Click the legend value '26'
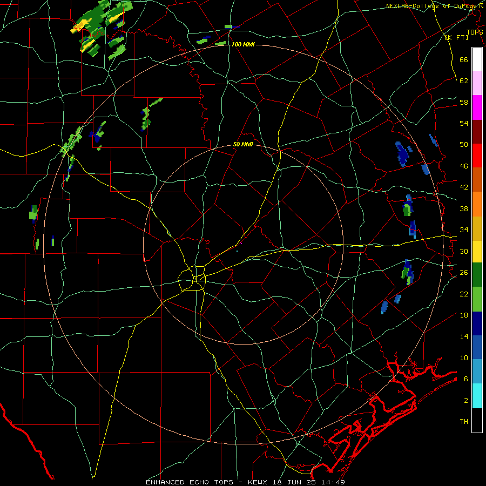 (x=464, y=273)
